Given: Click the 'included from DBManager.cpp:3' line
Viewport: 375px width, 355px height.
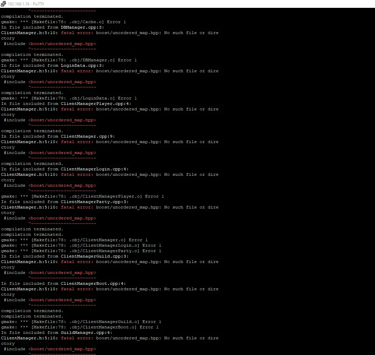Looking at the screenshot, I should 53,27.
